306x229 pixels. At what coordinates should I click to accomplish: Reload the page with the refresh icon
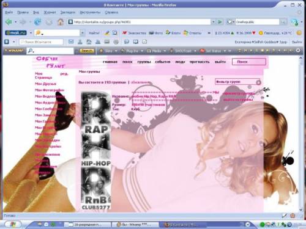click(37, 22)
